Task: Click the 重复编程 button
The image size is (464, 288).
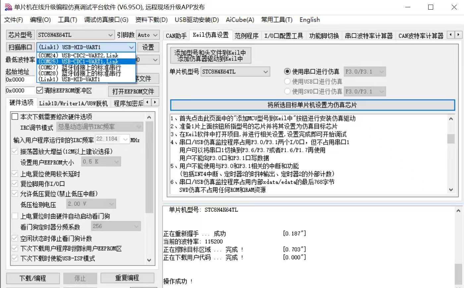Action: 127,278
